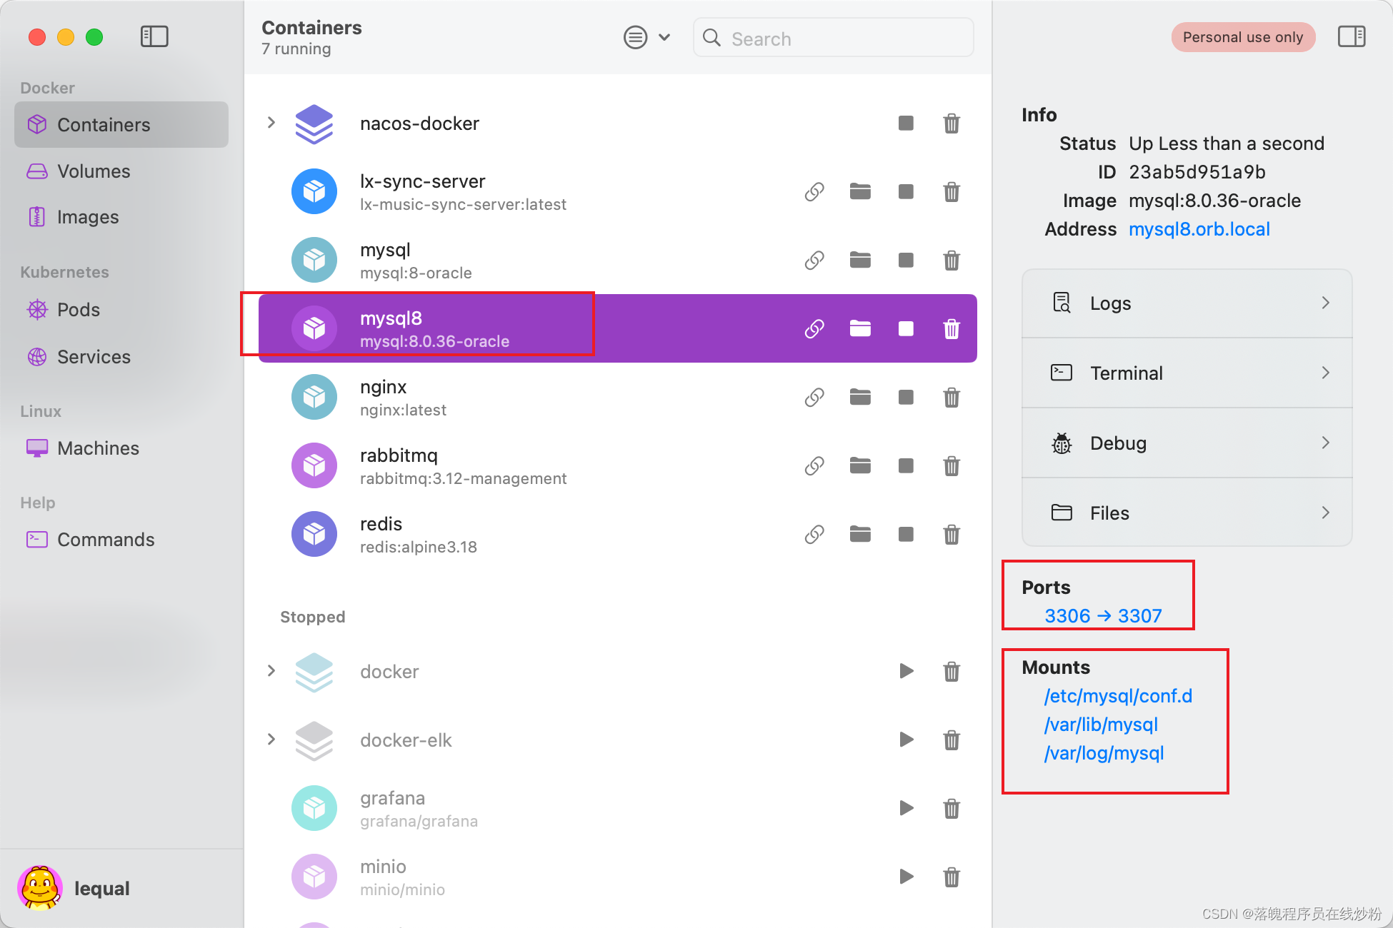Stop the nacos-docker group
The image size is (1393, 928).
point(906,123)
